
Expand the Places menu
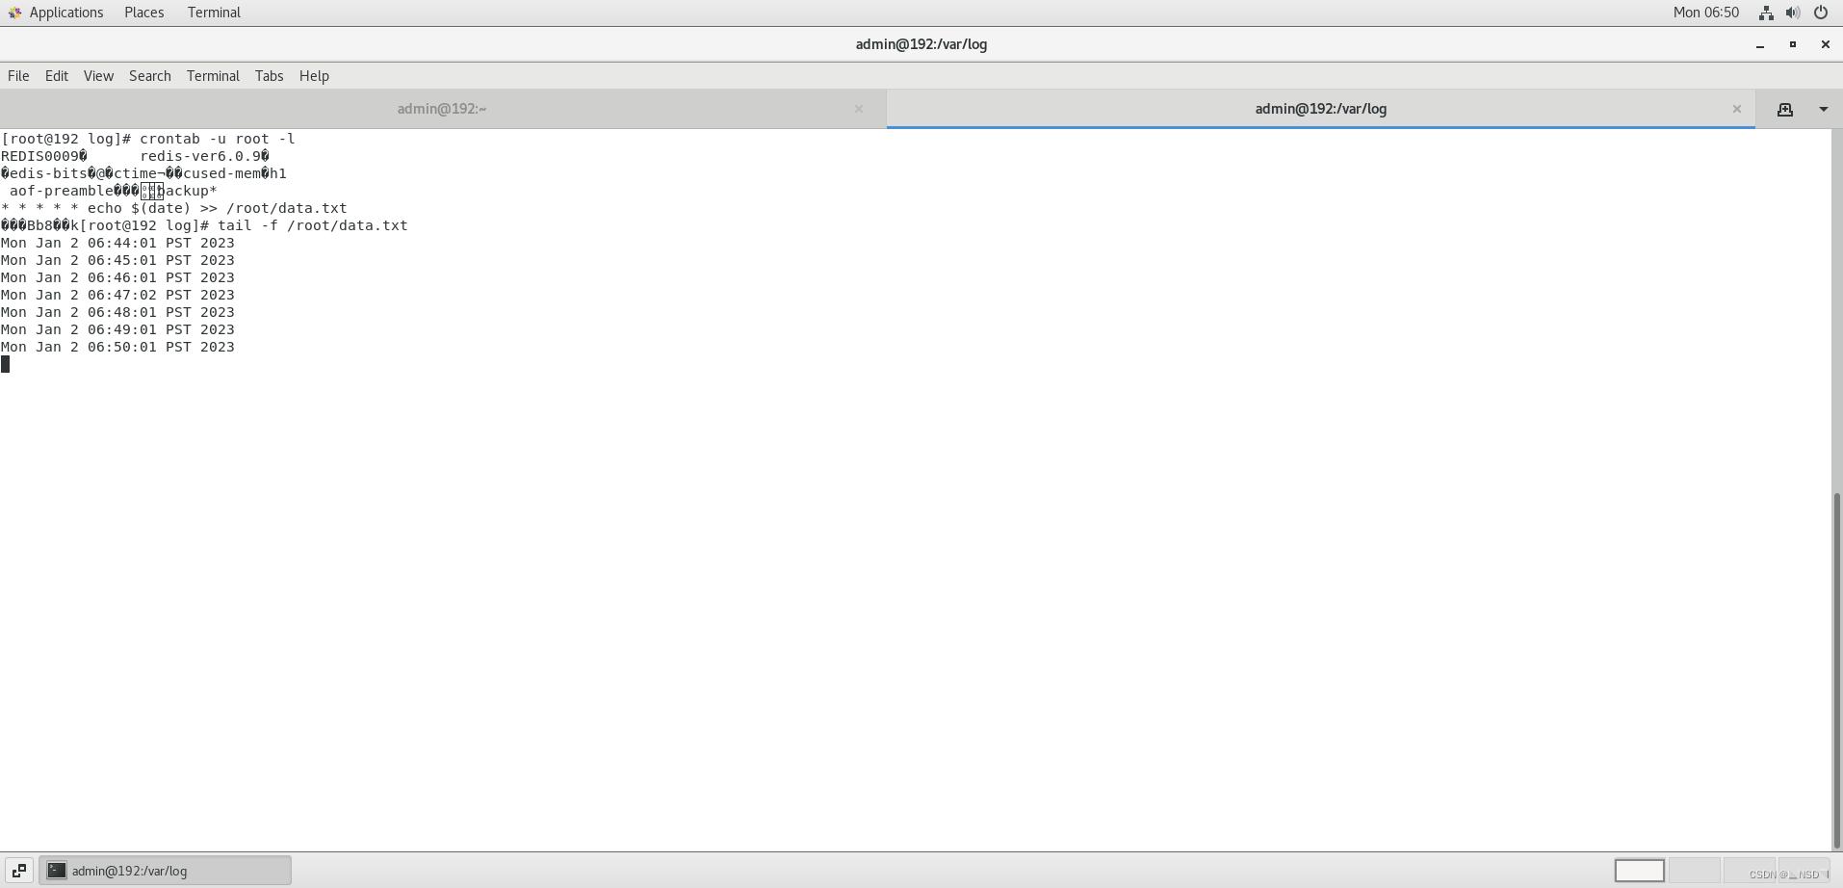pyautogui.click(x=143, y=13)
